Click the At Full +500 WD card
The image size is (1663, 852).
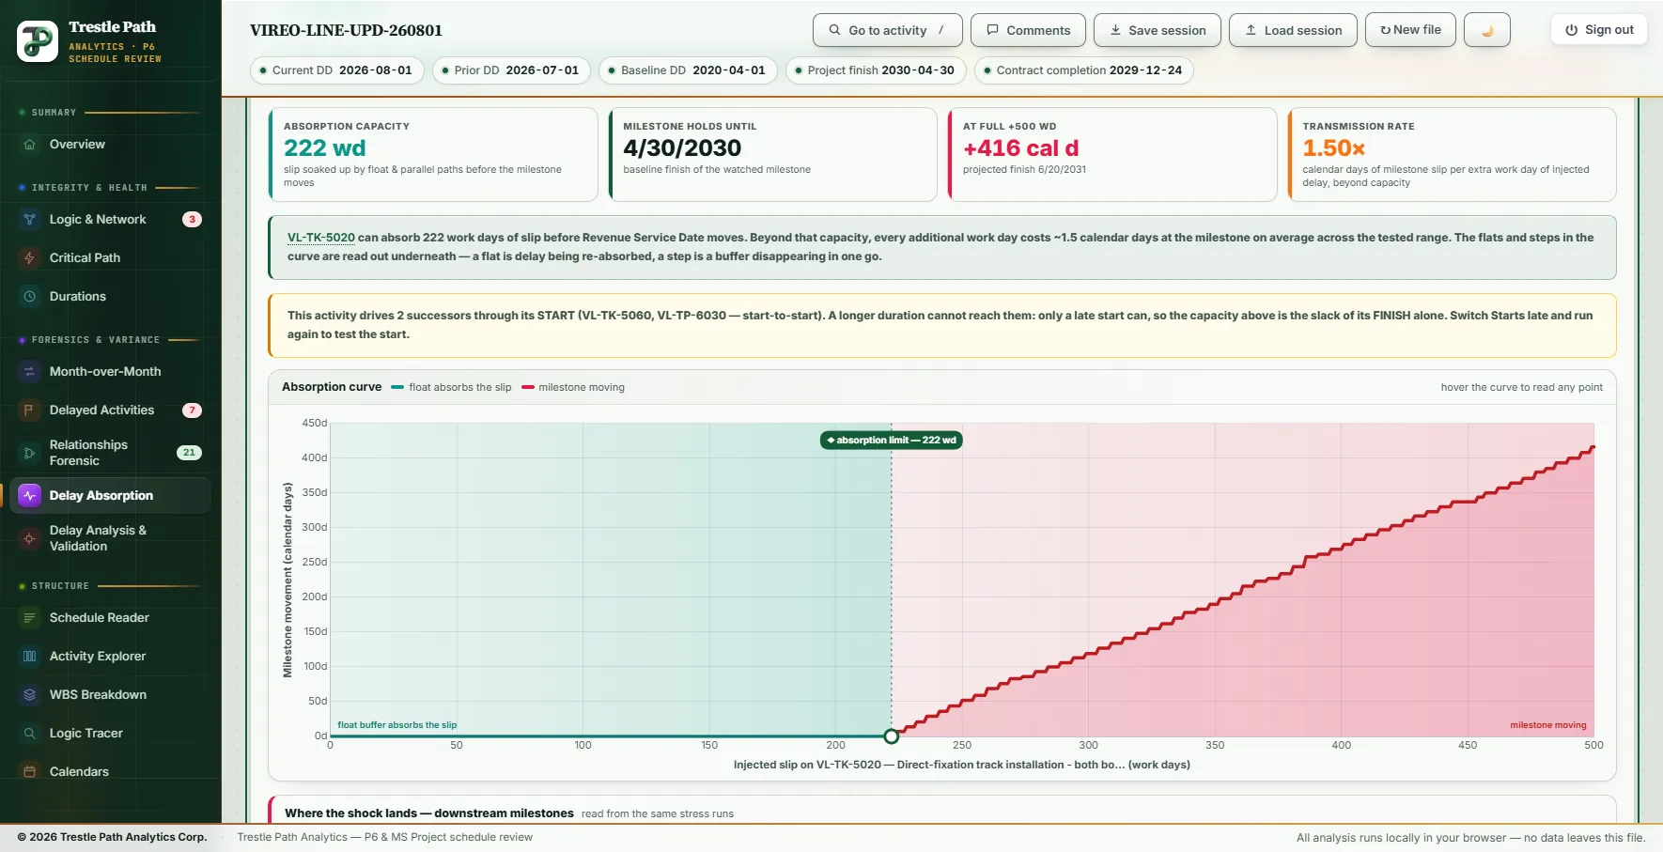(1112, 154)
